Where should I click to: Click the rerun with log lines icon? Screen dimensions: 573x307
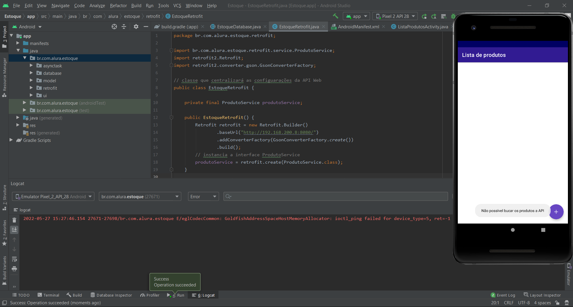444,16
